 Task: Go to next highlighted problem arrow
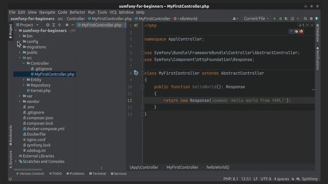pyautogui.click(x=312, y=25)
